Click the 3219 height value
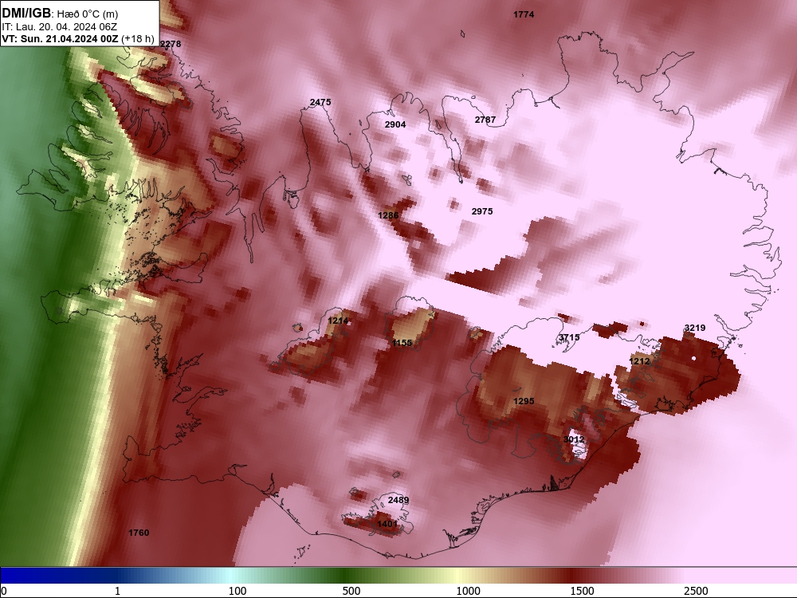 [x=695, y=328]
